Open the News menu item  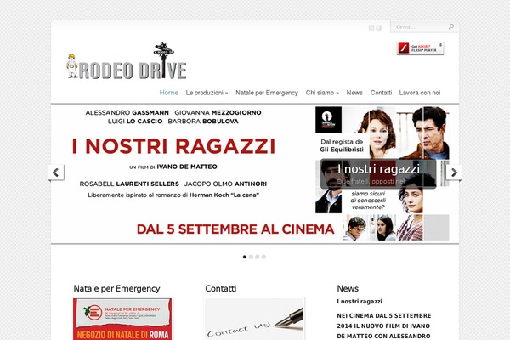point(354,93)
